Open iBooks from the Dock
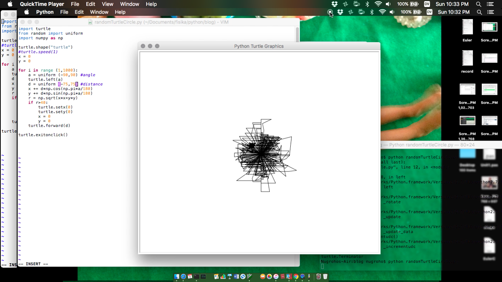Screen dimensions: 502x282 [263, 276]
